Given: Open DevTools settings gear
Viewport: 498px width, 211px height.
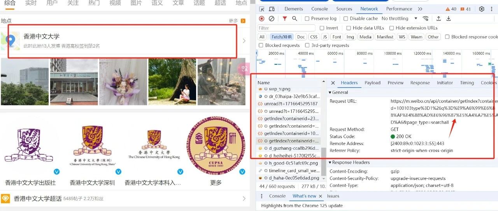Looking at the screenshot, I should pyautogui.click(x=482, y=9).
